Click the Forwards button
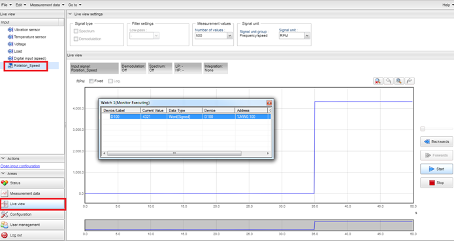Image resolution: width=454 pixels, height=241 pixels. pos(436,155)
